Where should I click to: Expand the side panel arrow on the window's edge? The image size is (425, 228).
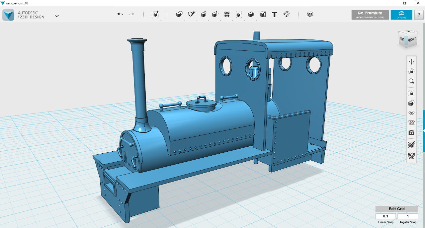pyautogui.click(x=424, y=131)
